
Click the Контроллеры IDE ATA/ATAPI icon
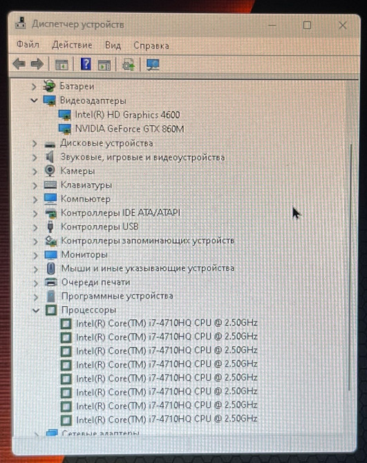[50, 213]
